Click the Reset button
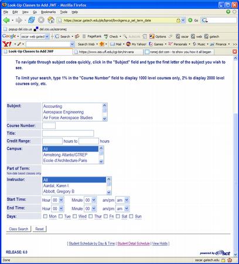Viewport: 239px width, 264px height. pyautogui.click(x=39, y=229)
